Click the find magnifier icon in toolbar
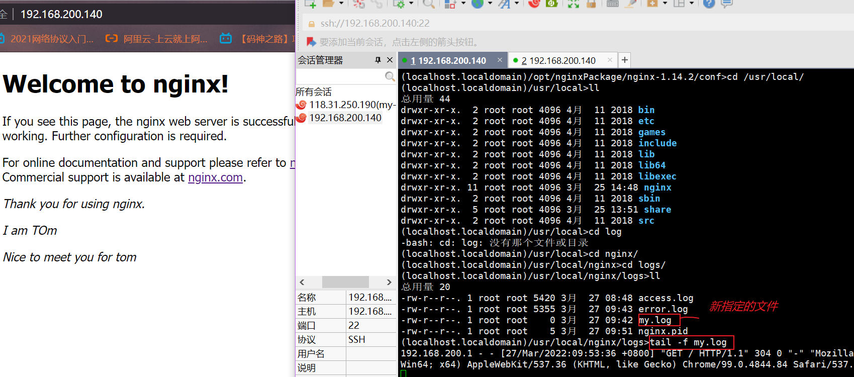 (428, 4)
